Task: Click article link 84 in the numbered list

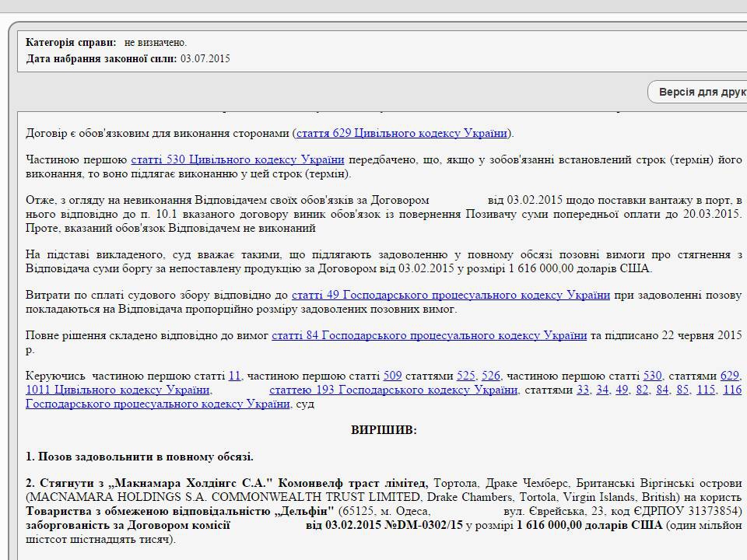Action: (662, 390)
